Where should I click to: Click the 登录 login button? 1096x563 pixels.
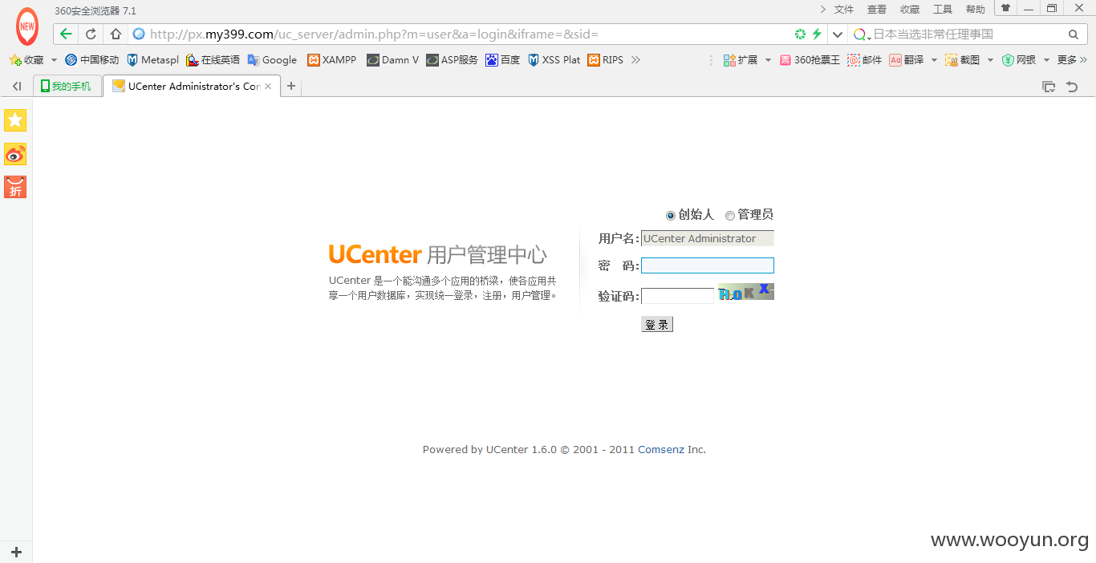[657, 324]
